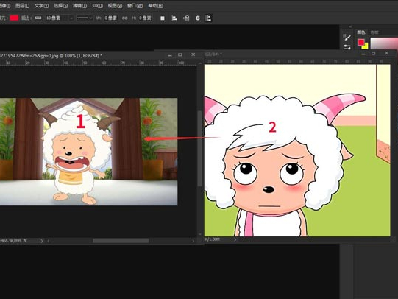Click the horizontal ruler of right document

click(x=297, y=61)
